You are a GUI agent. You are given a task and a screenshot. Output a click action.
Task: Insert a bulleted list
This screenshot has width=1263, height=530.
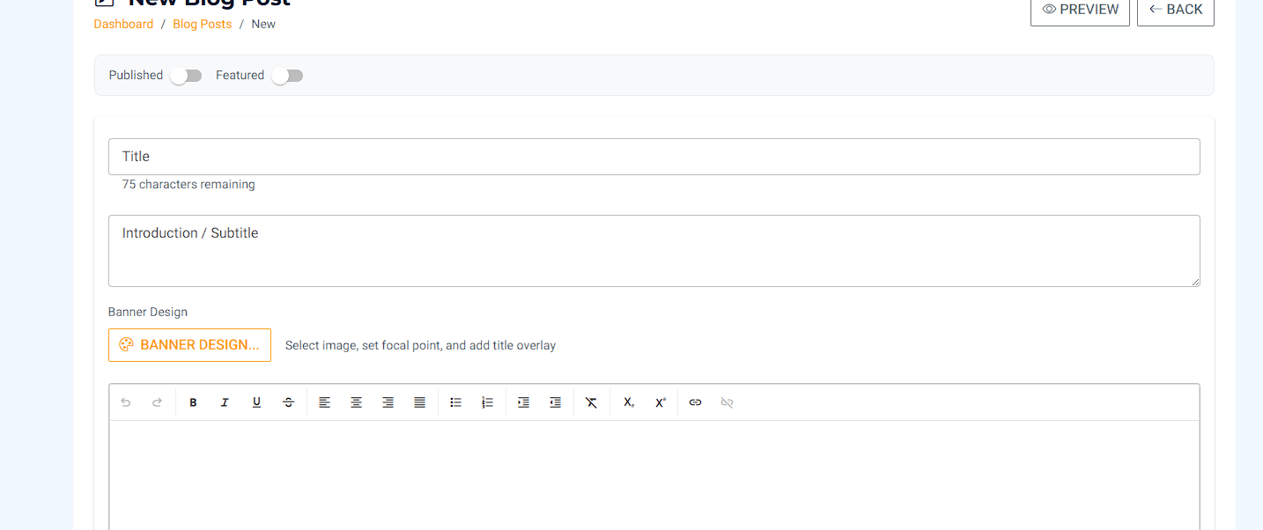pyautogui.click(x=455, y=402)
